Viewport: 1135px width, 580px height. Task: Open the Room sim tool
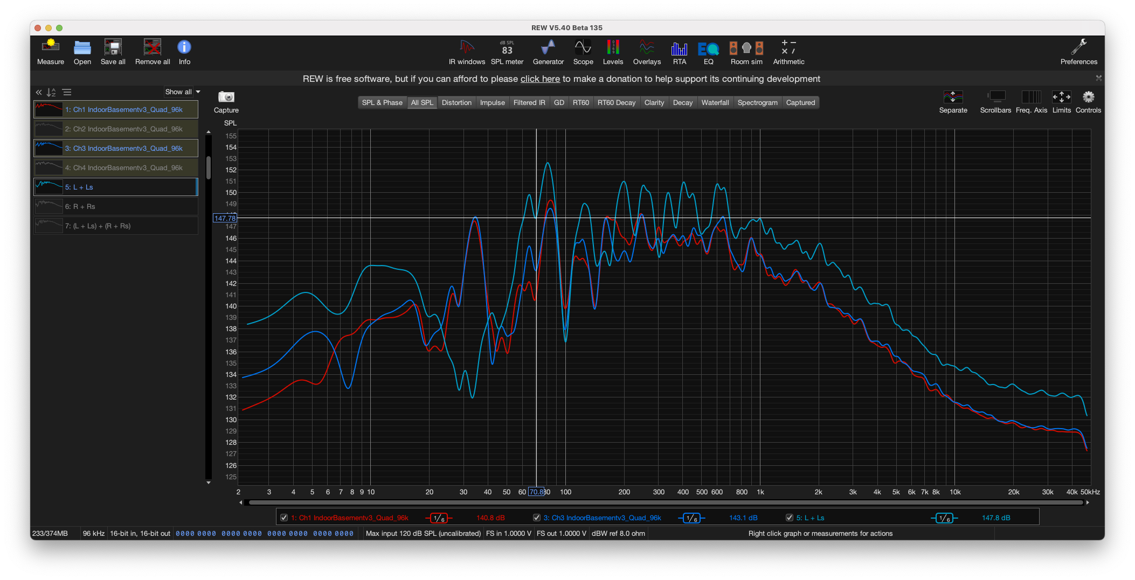pyautogui.click(x=746, y=52)
